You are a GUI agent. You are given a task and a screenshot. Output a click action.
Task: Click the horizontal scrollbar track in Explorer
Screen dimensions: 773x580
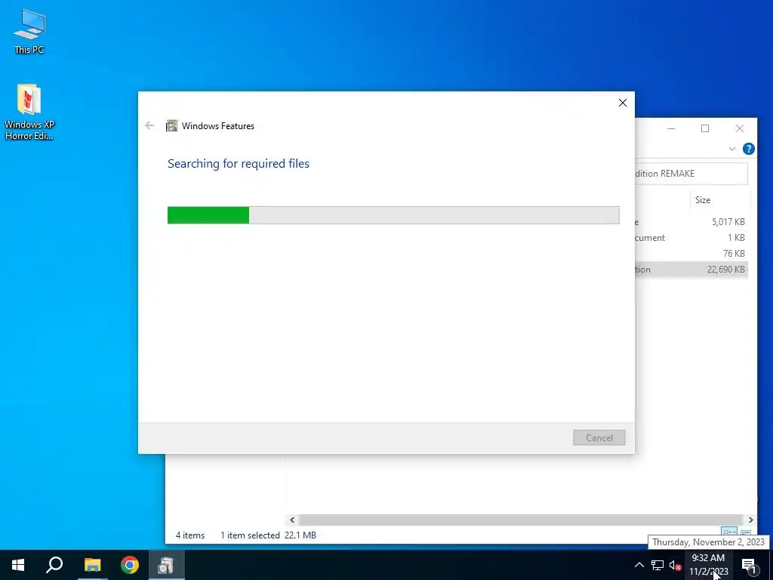pyautogui.click(x=521, y=520)
